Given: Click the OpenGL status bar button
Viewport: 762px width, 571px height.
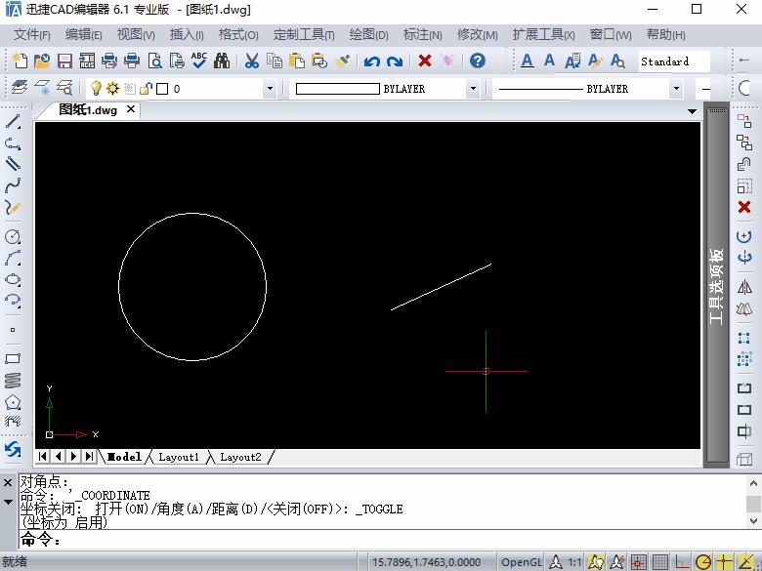Looking at the screenshot, I should pos(521,562).
